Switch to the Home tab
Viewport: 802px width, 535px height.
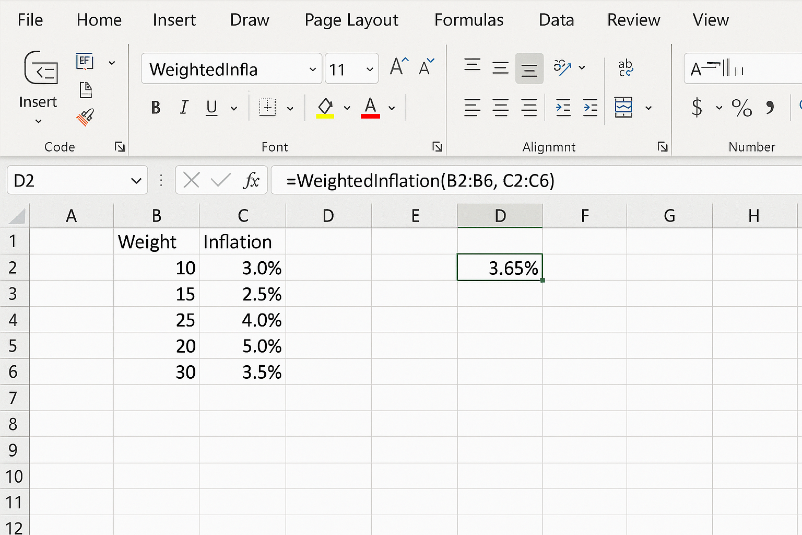(x=99, y=20)
